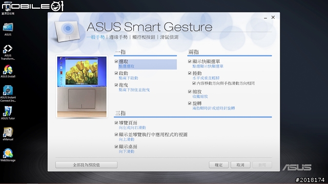
Task: Toggle the 旋轉 rotate checkbox
Action: [190, 103]
